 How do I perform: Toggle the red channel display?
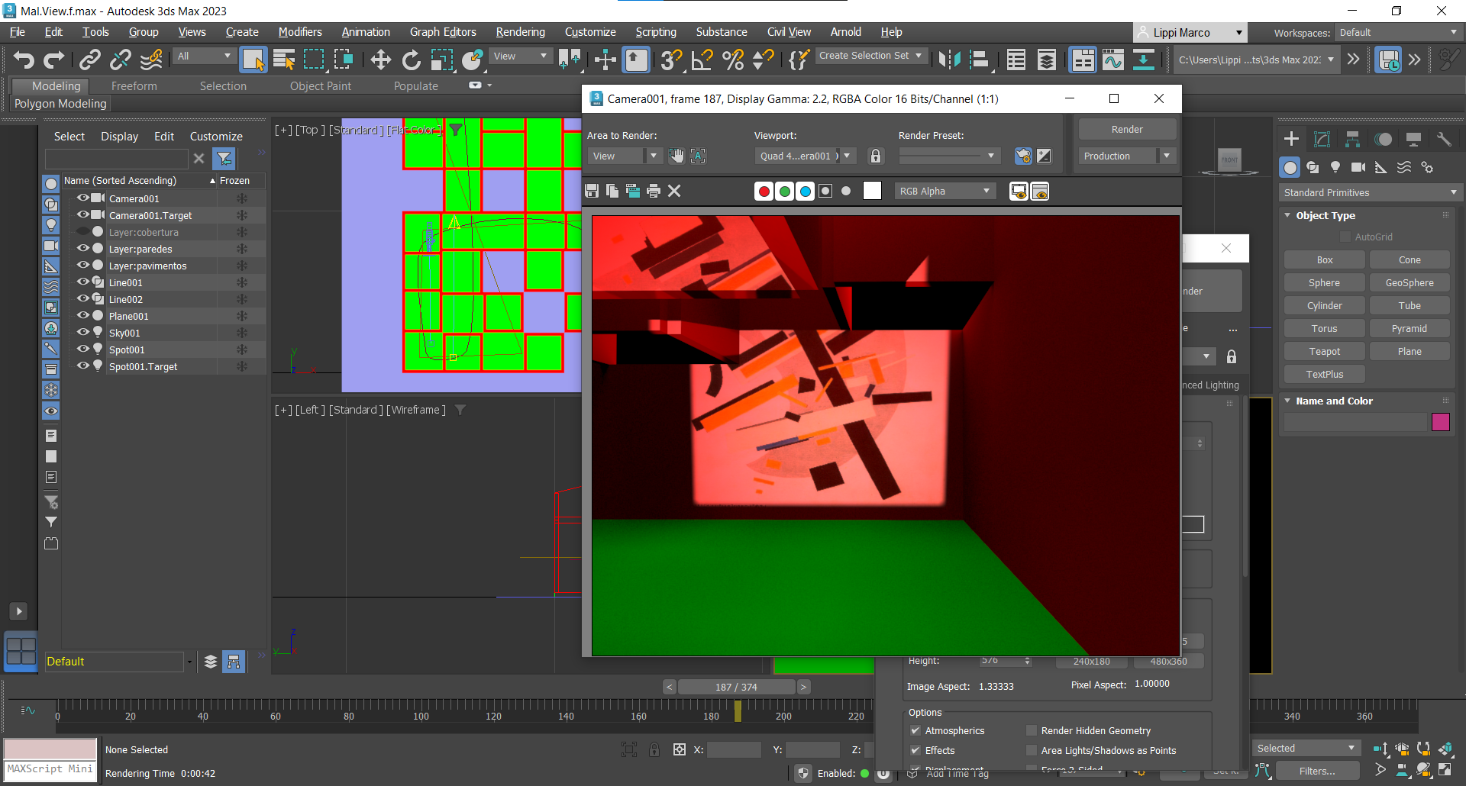click(764, 192)
